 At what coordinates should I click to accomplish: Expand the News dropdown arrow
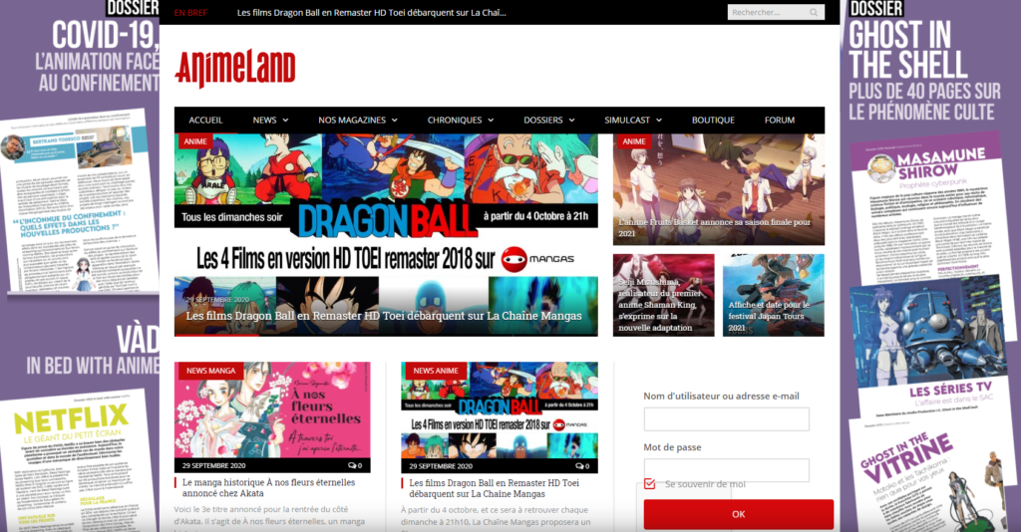285,121
